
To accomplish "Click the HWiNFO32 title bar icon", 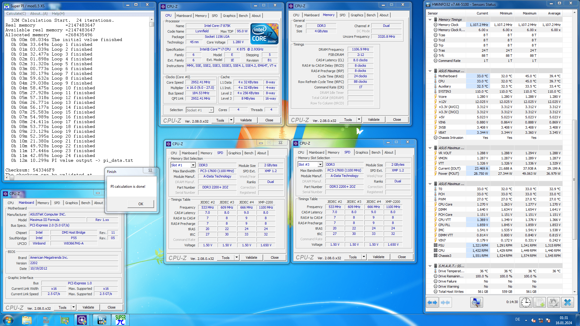I will [x=428, y=5].
